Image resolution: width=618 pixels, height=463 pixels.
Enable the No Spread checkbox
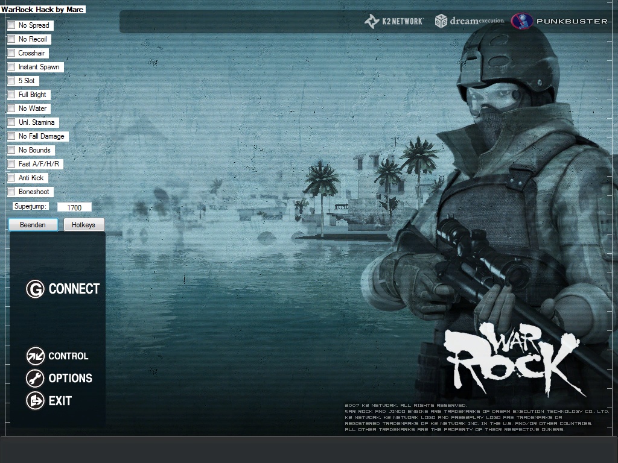tap(11, 25)
